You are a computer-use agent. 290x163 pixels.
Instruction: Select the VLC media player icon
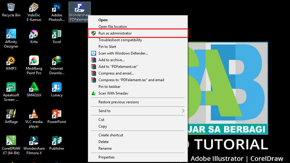click(34, 118)
